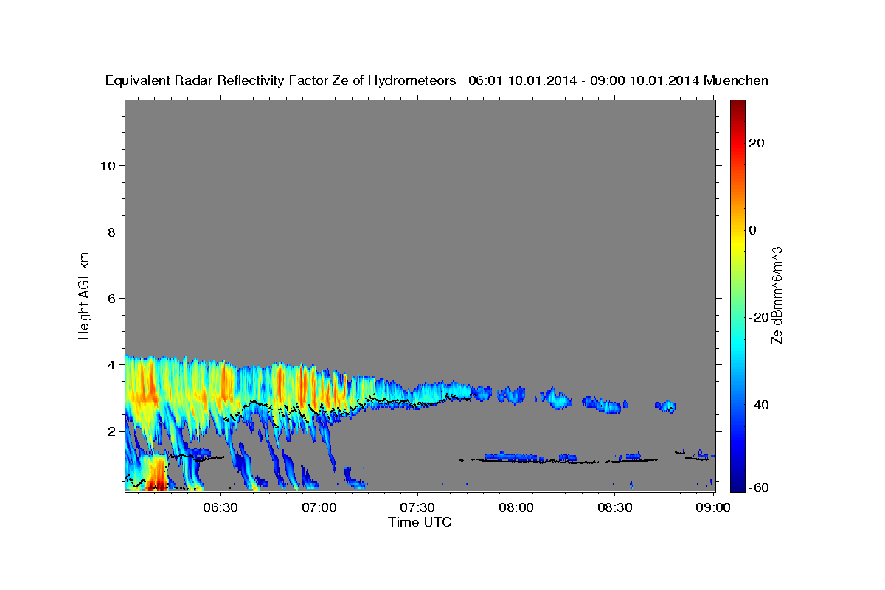Click the 07:30 time tick label

[417, 507]
